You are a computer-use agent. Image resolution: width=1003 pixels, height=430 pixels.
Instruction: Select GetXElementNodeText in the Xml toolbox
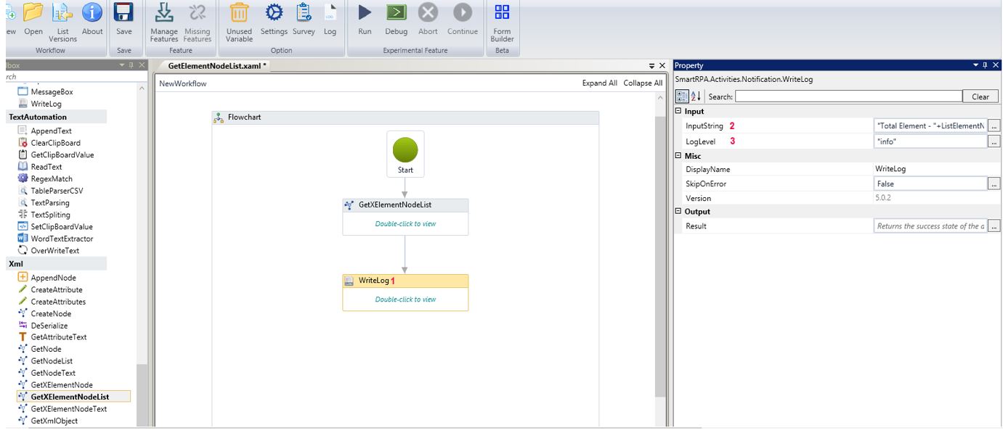click(68, 409)
